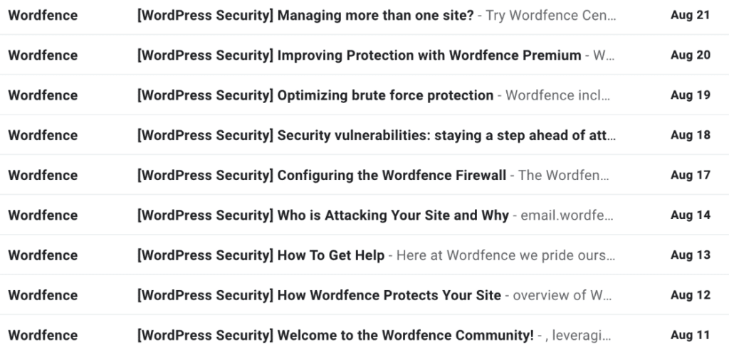Open "Configuring the Wordfence Firewall" email
Screen dimensions: 729x352
tap(392, 175)
